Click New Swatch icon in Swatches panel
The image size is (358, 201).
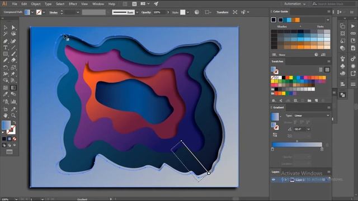click(x=316, y=100)
